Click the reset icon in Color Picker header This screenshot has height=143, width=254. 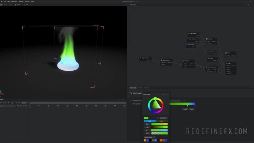(165, 95)
